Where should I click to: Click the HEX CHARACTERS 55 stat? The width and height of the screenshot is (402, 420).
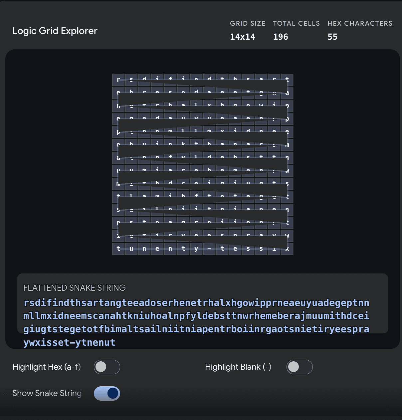coord(332,37)
